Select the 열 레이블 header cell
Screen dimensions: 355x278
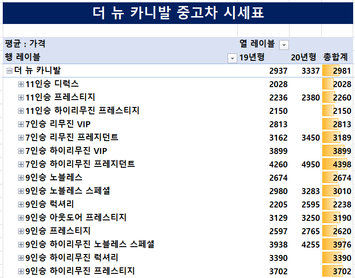(x=257, y=43)
